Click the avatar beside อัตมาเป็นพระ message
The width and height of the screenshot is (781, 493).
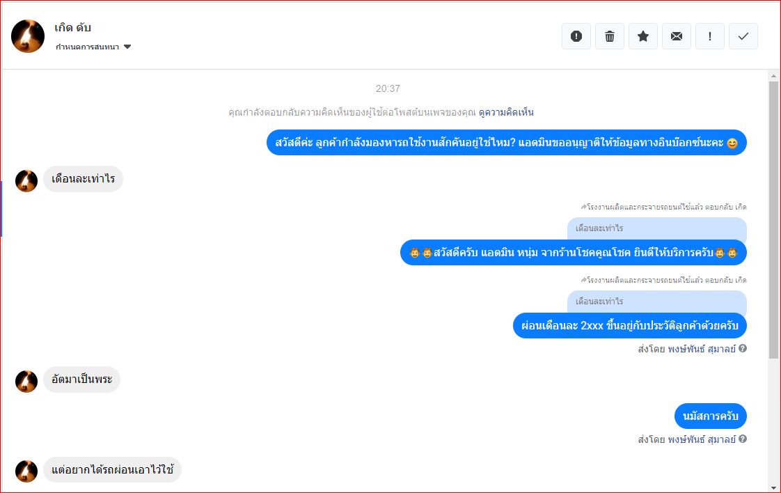(26, 382)
